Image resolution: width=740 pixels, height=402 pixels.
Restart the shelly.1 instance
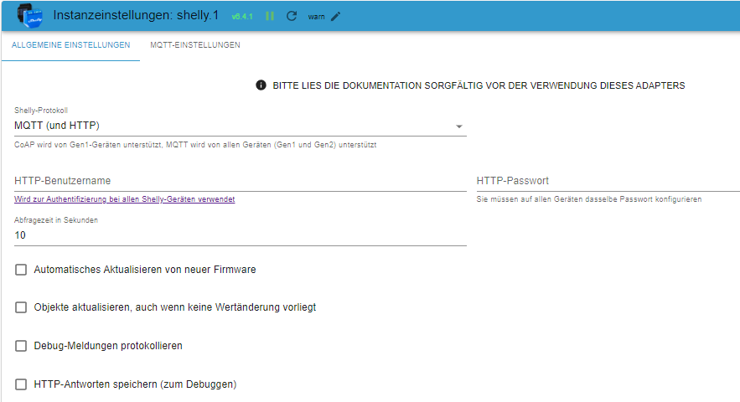292,16
